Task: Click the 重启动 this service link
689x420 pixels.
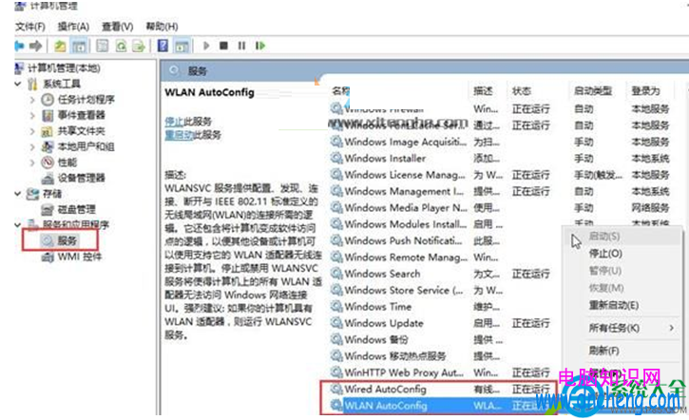Action: pos(179,135)
